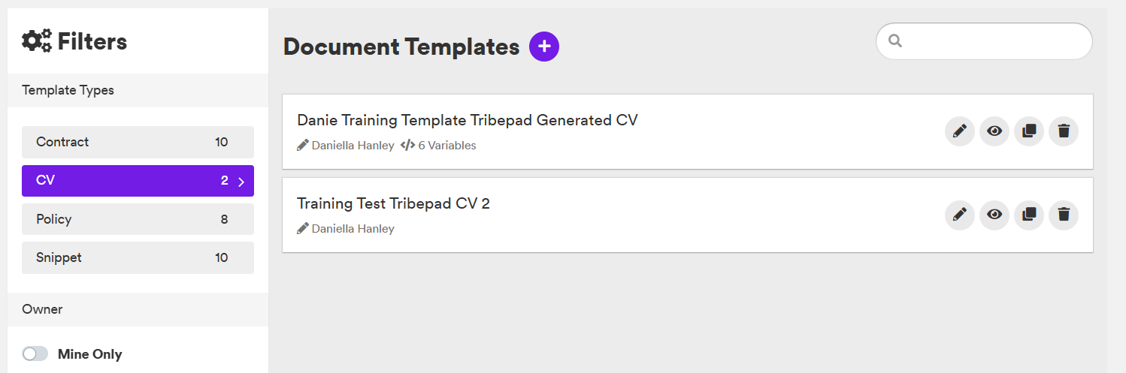Click the 6 Variables code tag
The image size is (1126, 373).
pyautogui.click(x=438, y=146)
